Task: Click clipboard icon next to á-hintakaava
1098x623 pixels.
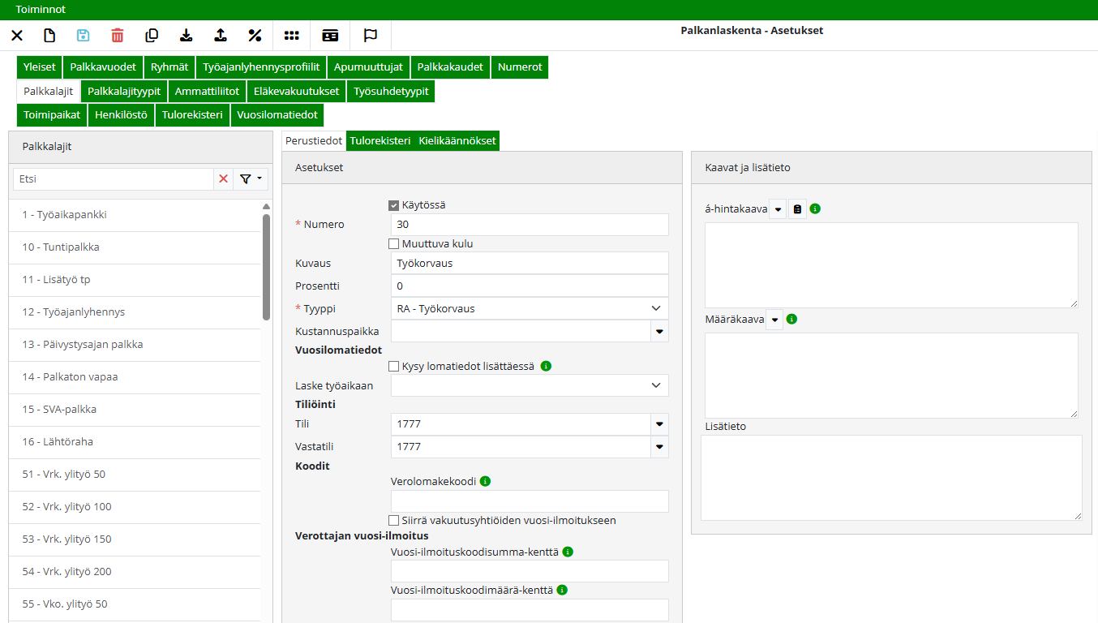Action: click(797, 209)
